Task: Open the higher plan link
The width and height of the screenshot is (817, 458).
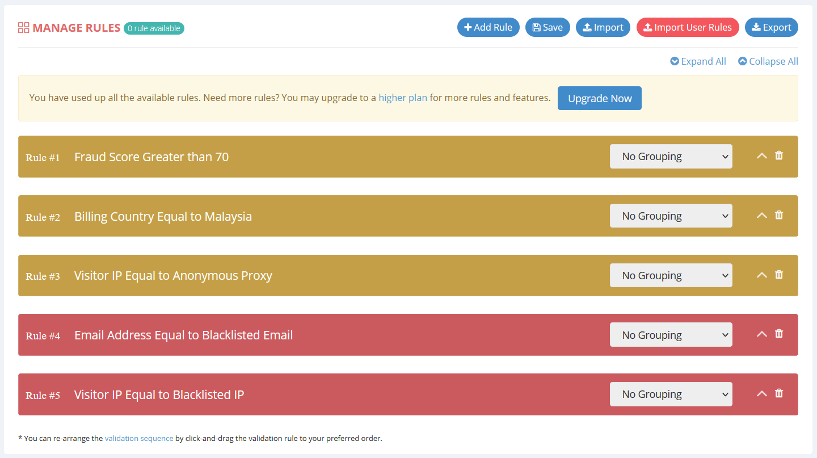Action: (x=403, y=98)
